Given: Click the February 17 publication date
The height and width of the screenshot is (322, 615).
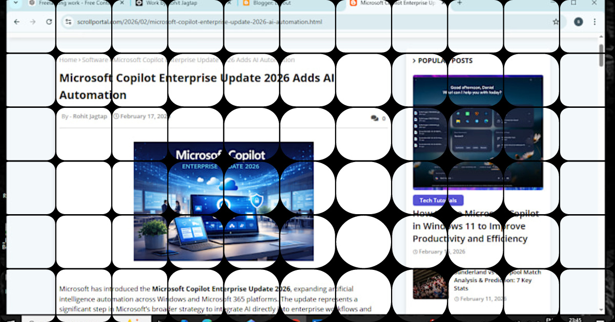Looking at the screenshot, I should point(143,117).
